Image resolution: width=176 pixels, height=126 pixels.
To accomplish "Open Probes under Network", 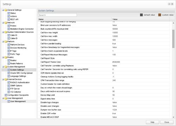I will point(13,26).
